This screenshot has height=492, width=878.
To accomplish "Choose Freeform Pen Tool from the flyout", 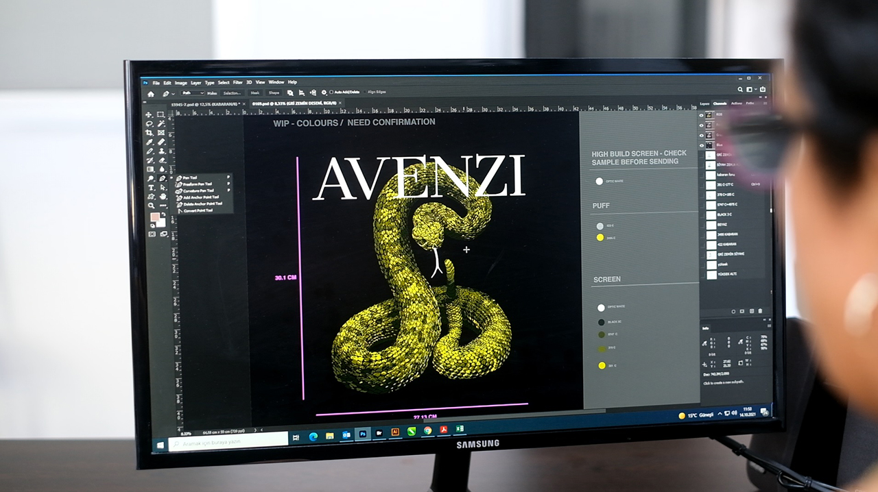I will [x=198, y=184].
